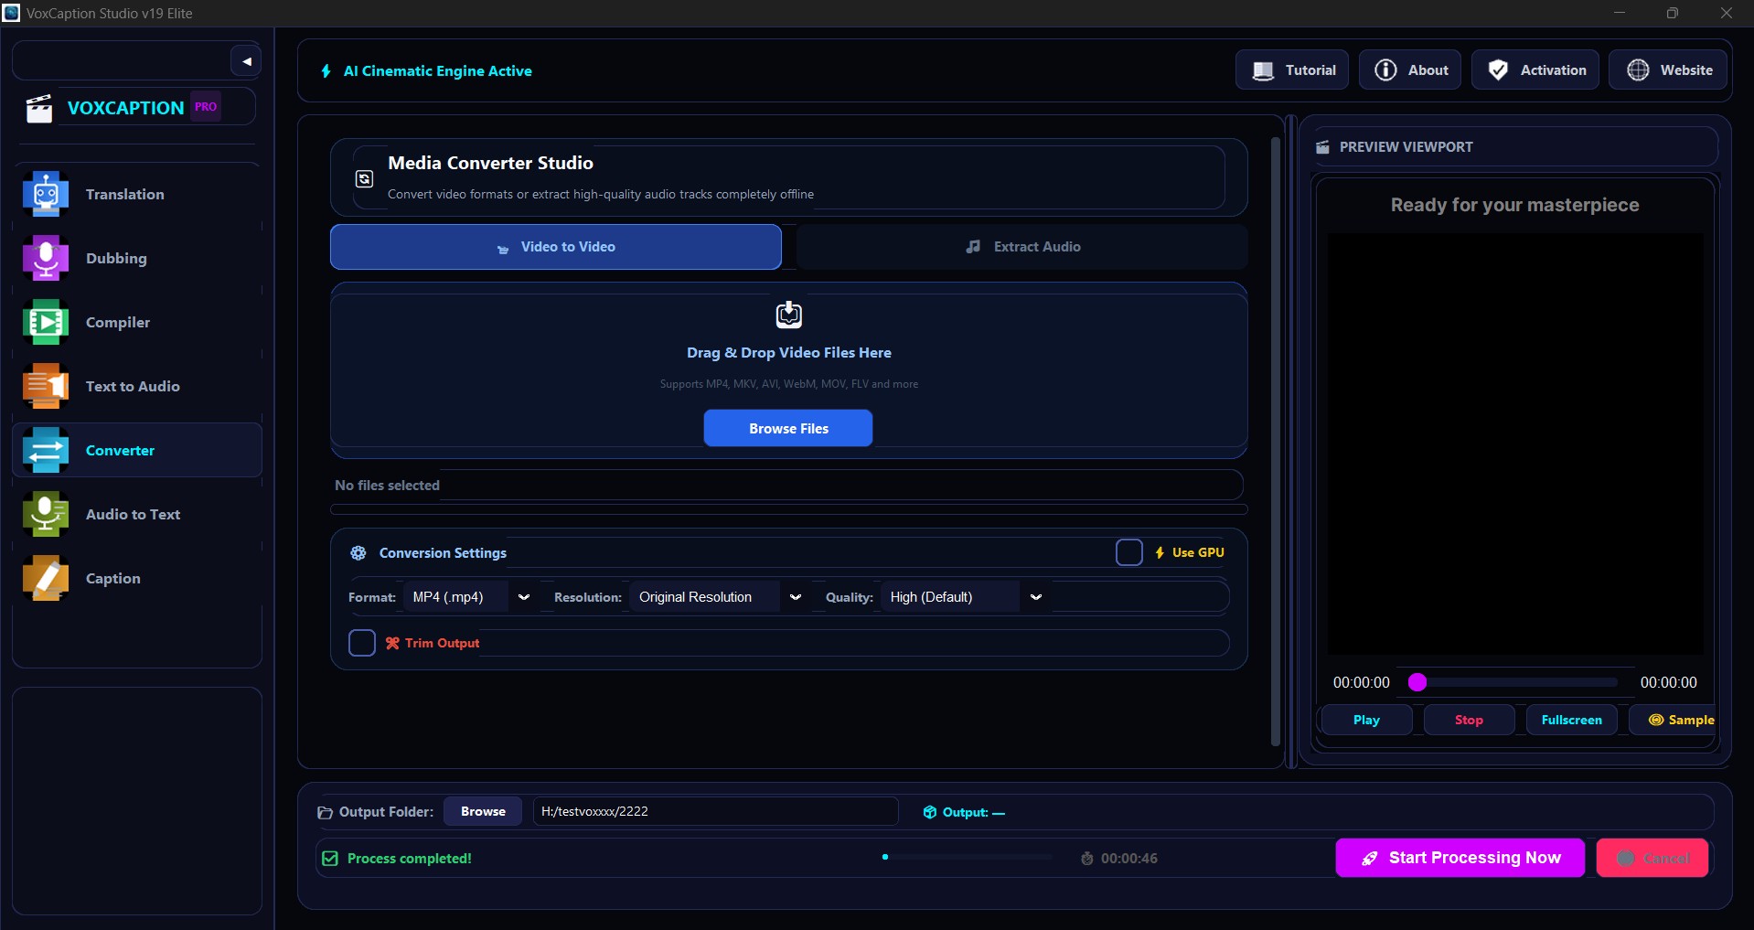Play the preview video
The width and height of the screenshot is (1754, 930).
tap(1366, 720)
